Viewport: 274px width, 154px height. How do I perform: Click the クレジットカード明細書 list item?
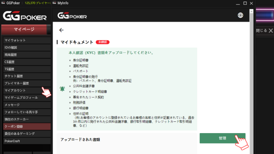pyautogui.click(x=90, y=91)
